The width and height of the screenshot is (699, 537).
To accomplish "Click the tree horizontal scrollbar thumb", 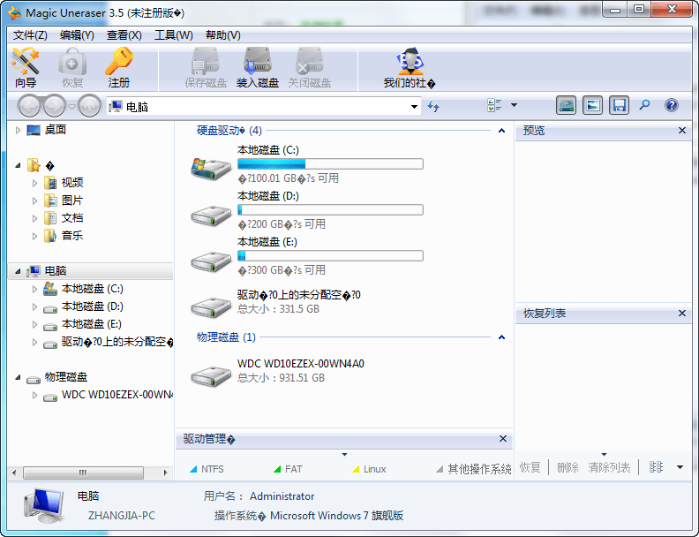I will pyautogui.click(x=83, y=473).
